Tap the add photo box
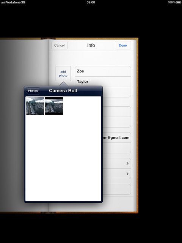This screenshot has width=182, height=243. [x=63, y=74]
